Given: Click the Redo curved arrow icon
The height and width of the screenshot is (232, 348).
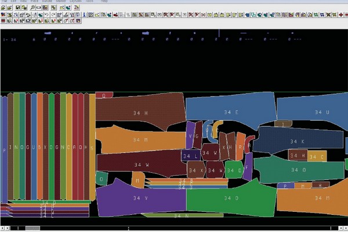Looking at the screenshot, I should click(53, 15).
